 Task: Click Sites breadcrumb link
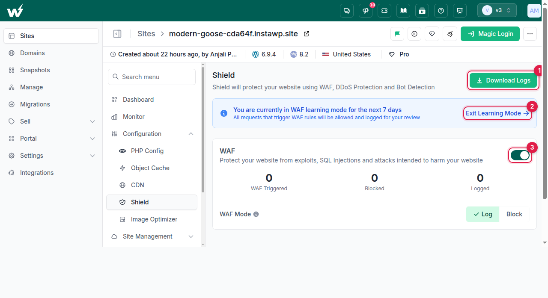[x=146, y=34]
